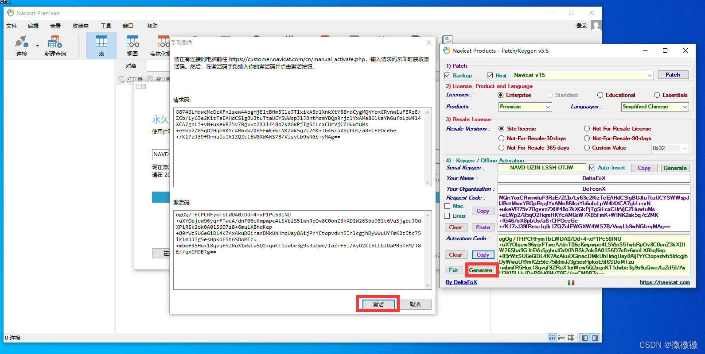Copy the Request Code
Image resolution: width=705 pixels, height=354 pixels.
(483, 211)
